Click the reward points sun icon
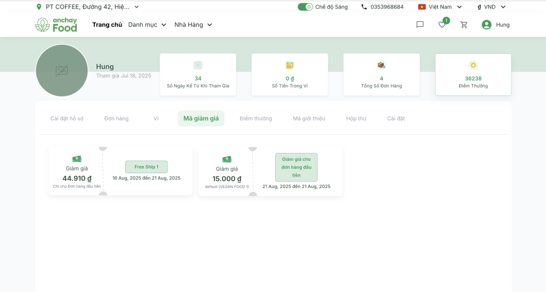This screenshot has height=292, width=546. tap(473, 65)
